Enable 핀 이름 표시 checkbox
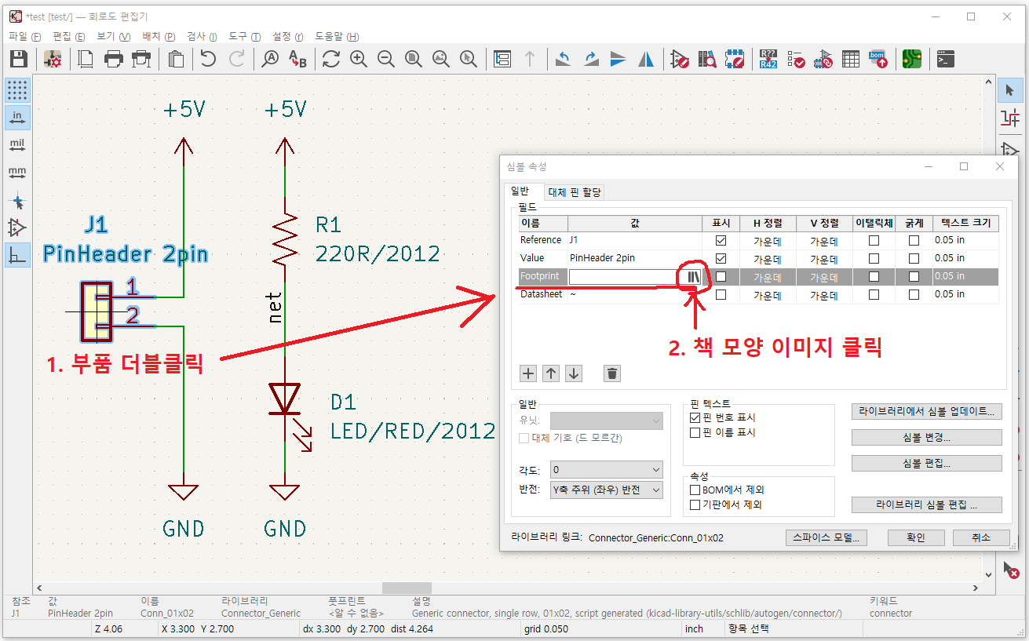The image size is (1029, 641). pos(695,432)
